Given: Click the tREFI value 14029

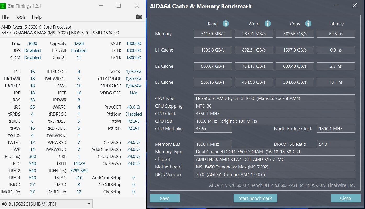Looking at the screenshot, I should click(79, 163).
